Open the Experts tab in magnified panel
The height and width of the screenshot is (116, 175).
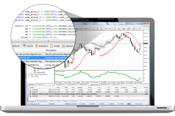[x=28, y=46]
